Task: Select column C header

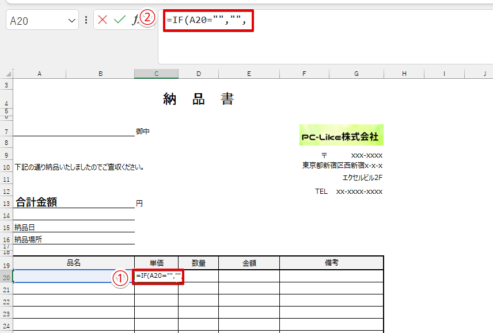Action: tap(156, 74)
